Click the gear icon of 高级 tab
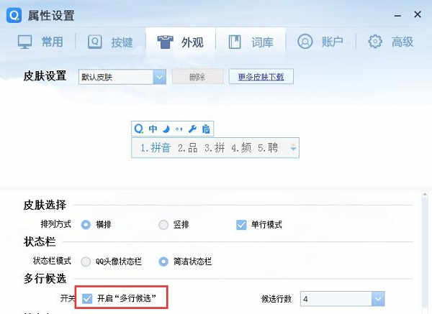 375,42
